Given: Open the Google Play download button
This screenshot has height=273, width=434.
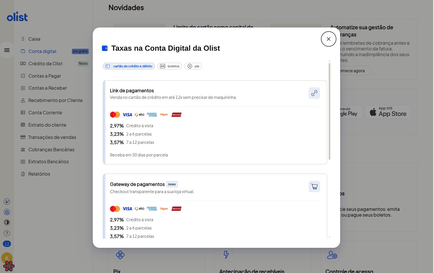Looking at the screenshot, I should [x=351, y=112].
